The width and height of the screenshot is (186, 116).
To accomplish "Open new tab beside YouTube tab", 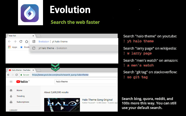I will pos(39,70).
